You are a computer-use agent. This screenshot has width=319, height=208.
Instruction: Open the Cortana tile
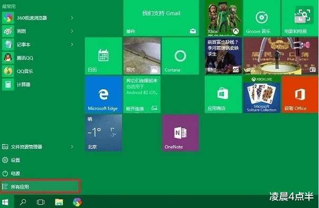(x=180, y=56)
